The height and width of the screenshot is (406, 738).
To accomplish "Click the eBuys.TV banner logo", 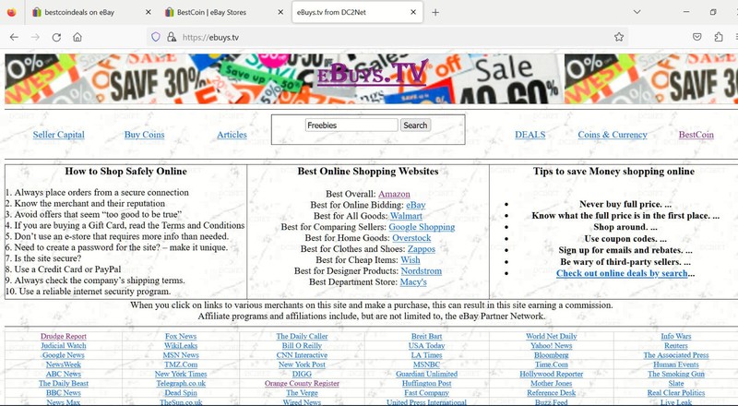I will point(372,74).
